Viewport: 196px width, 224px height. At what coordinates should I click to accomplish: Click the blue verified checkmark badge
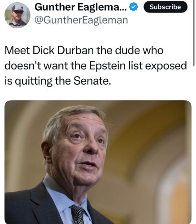point(133,7)
